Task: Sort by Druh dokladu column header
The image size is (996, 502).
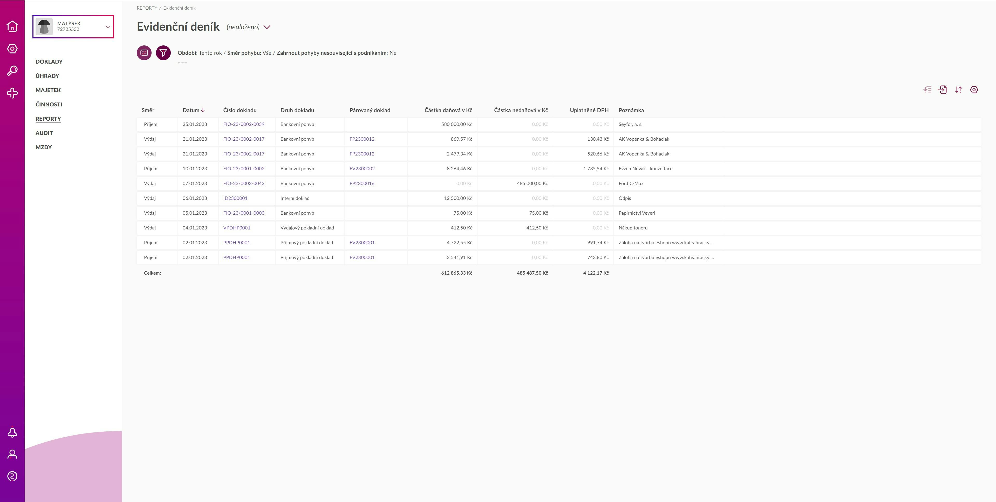Action: point(297,110)
